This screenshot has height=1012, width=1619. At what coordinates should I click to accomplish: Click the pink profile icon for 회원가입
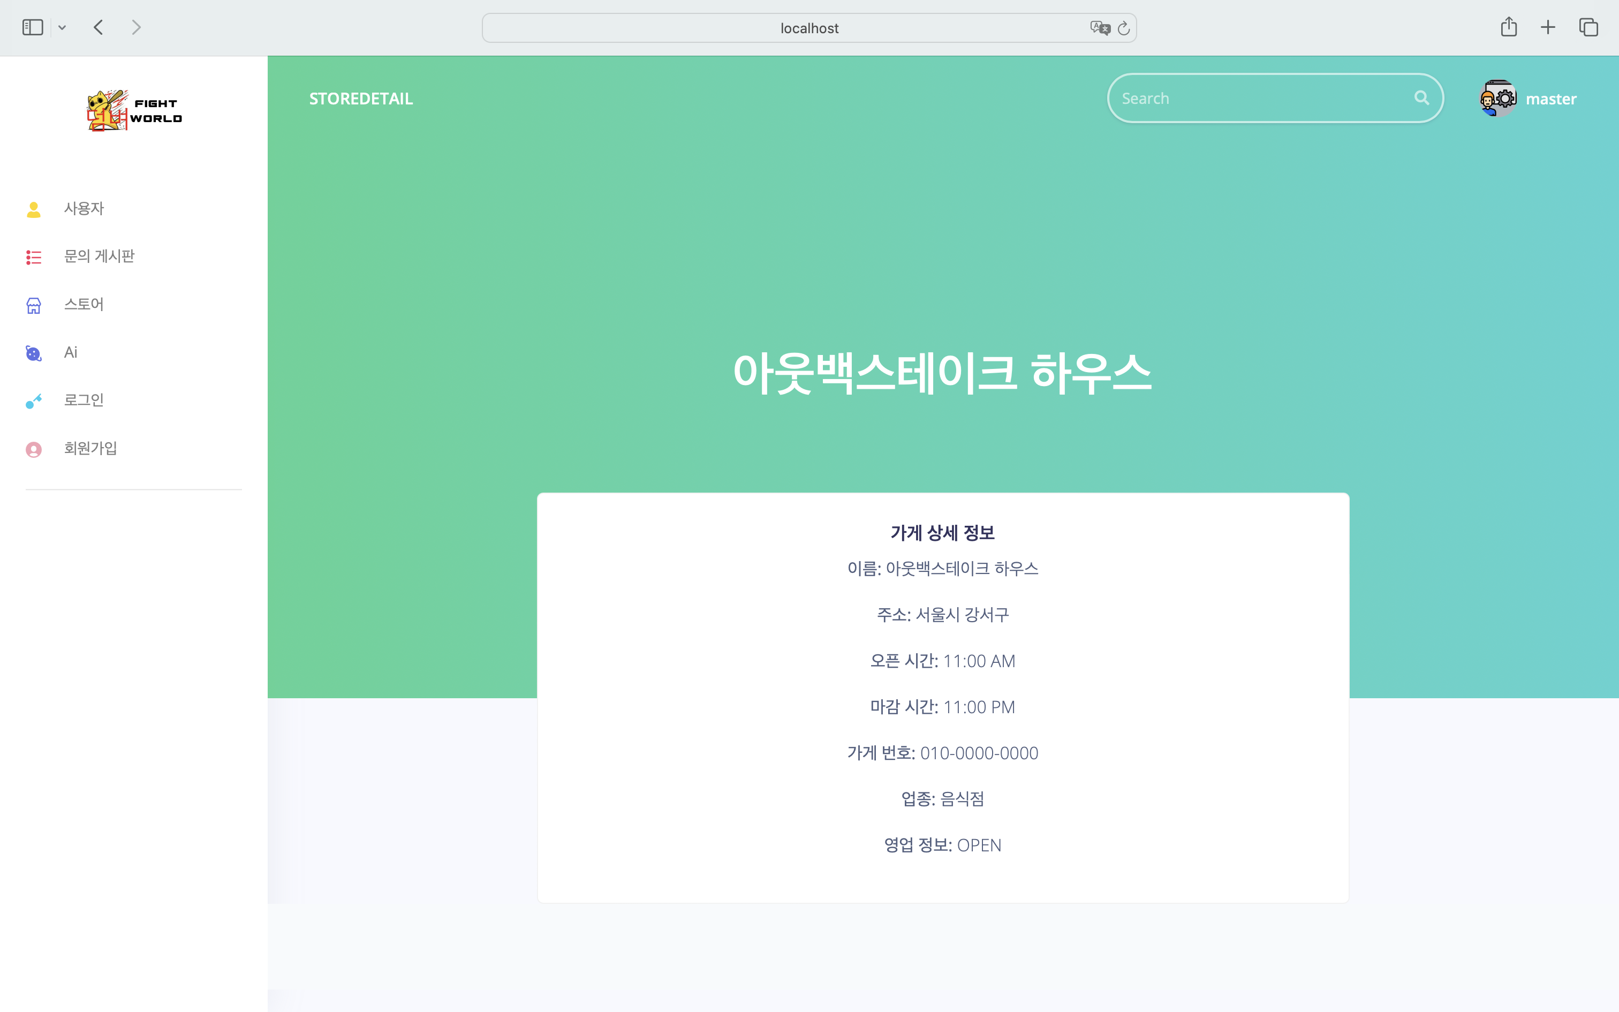(x=33, y=449)
